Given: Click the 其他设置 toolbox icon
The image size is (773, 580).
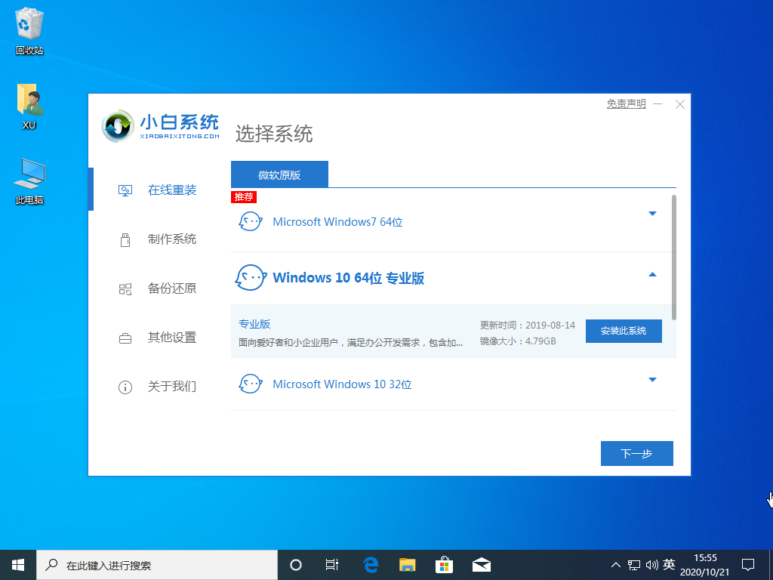Looking at the screenshot, I should pos(125,338).
